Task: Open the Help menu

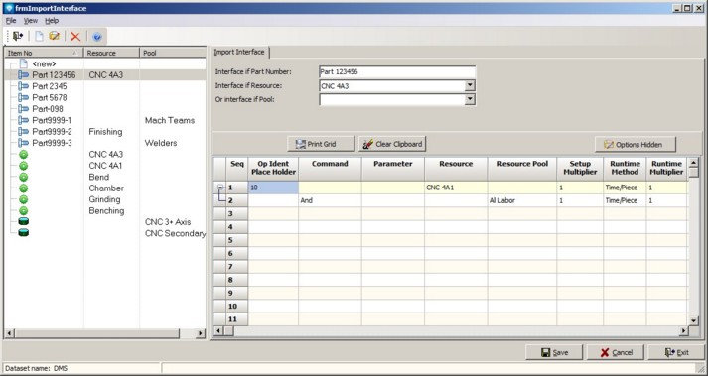Action: (x=52, y=20)
